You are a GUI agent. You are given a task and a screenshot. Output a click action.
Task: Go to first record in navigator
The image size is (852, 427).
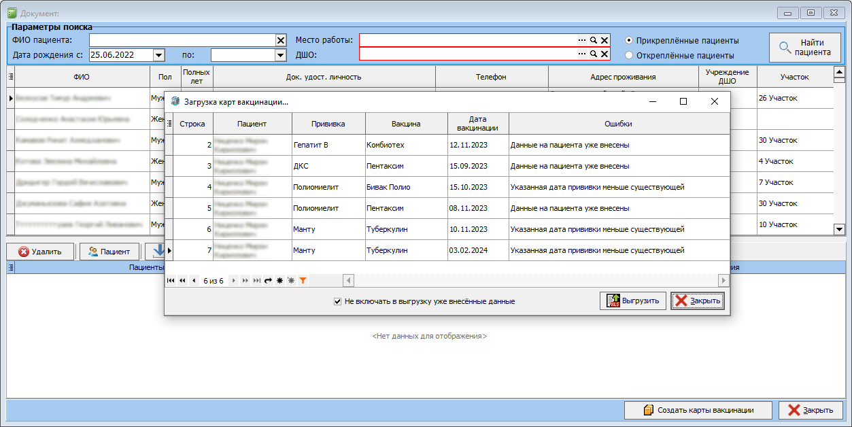point(171,280)
